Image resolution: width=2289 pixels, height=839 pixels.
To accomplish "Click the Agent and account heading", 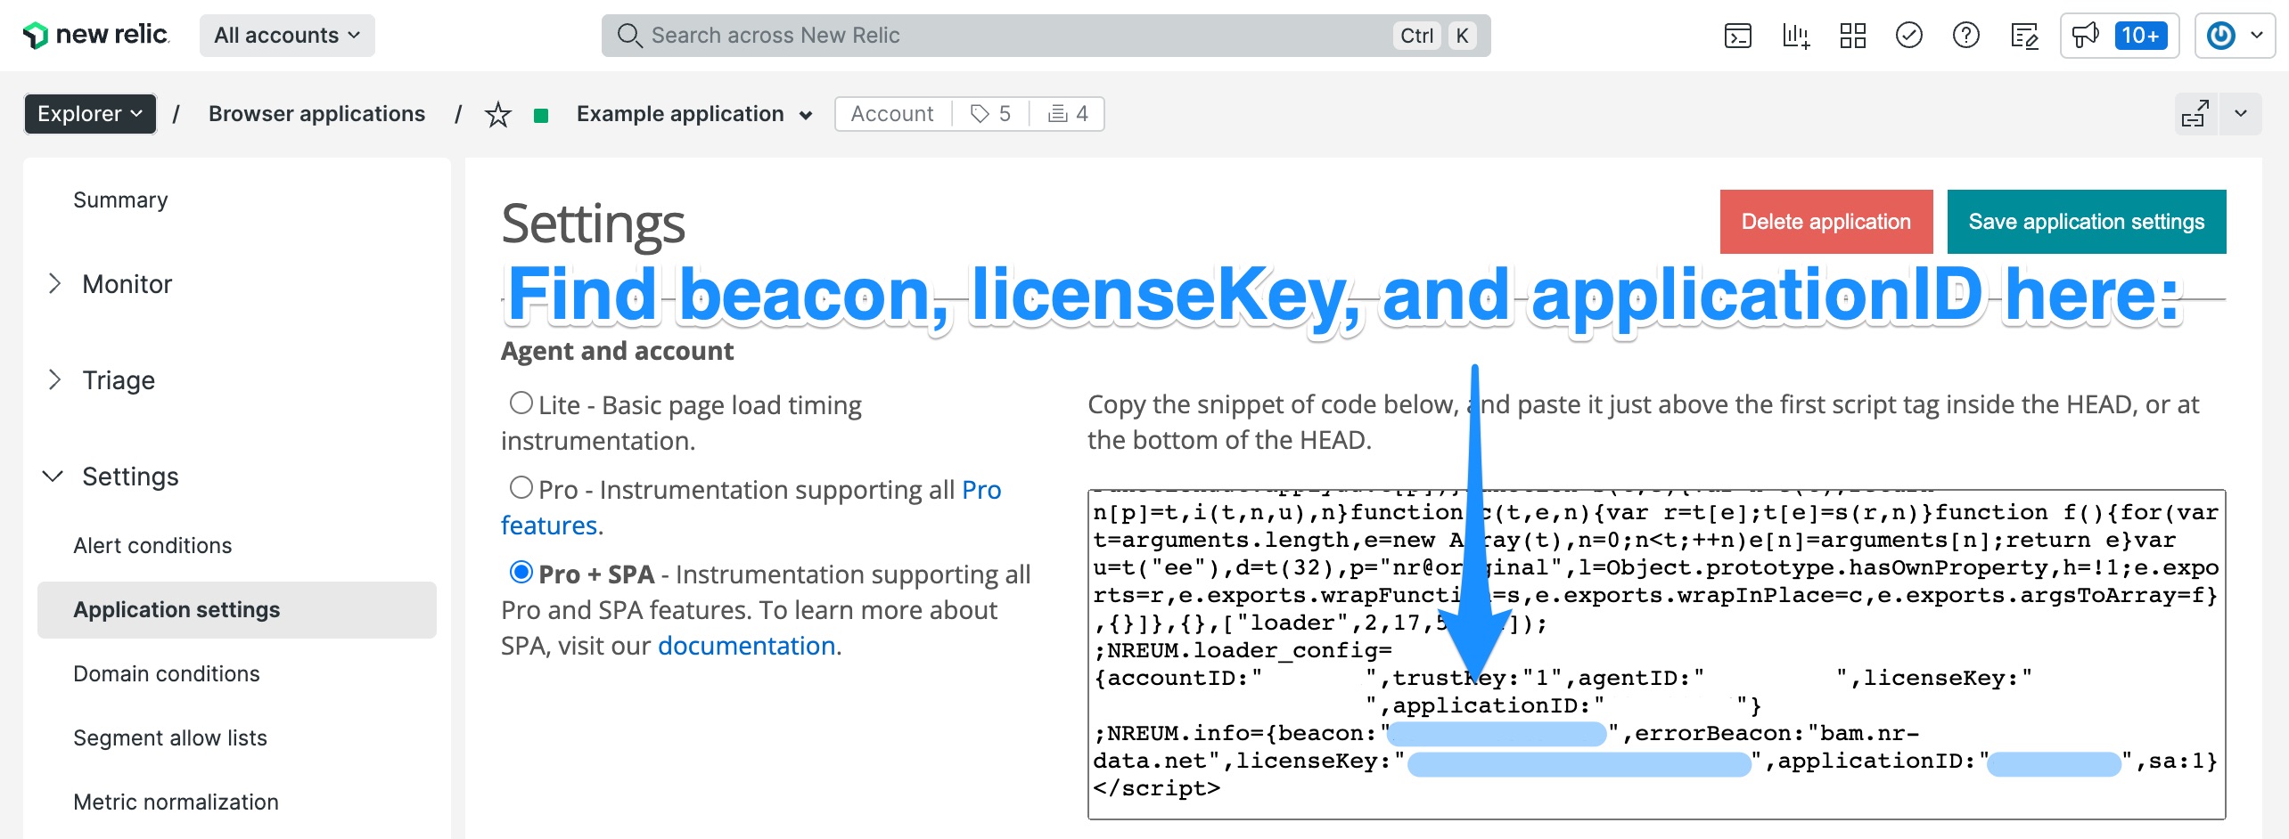I will point(617,351).
